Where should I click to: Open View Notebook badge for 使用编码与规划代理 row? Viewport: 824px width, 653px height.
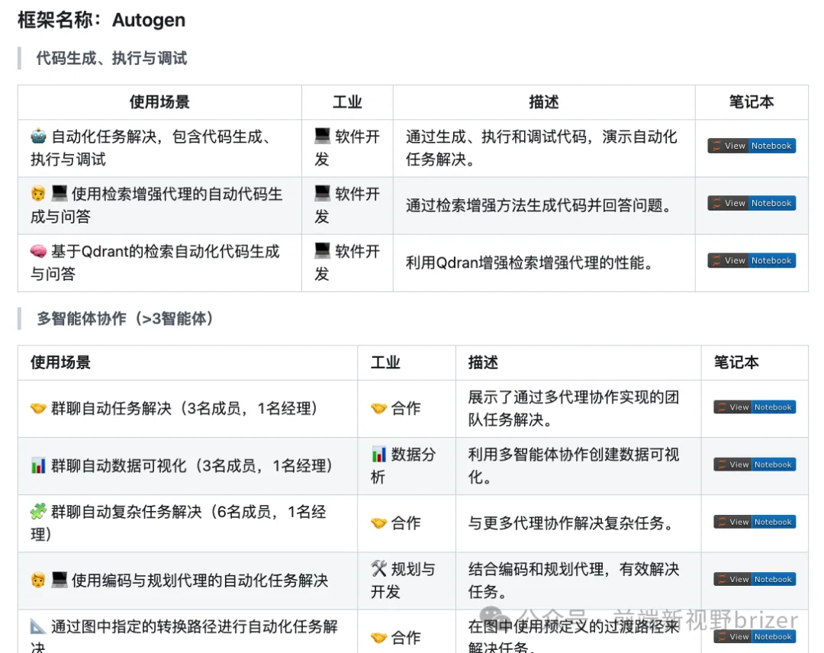tap(755, 579)
